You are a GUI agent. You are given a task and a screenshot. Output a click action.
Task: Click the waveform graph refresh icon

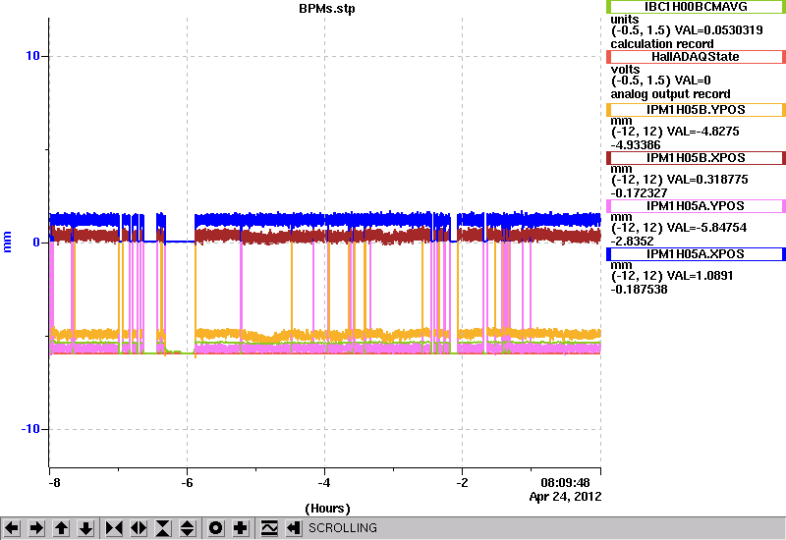(x=269, y=528)
